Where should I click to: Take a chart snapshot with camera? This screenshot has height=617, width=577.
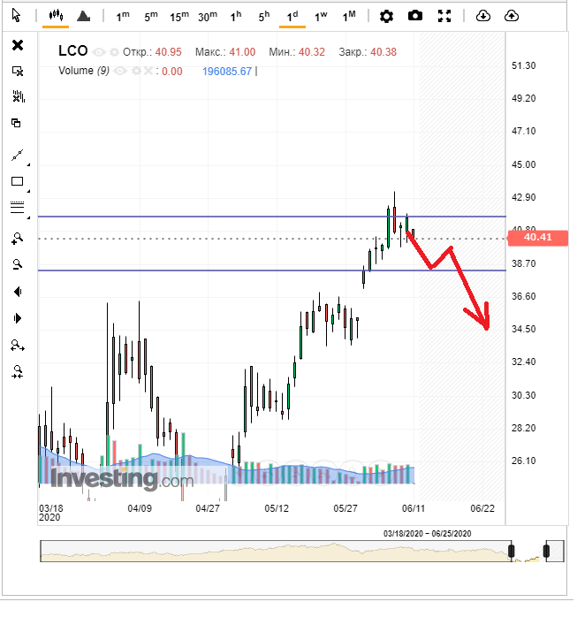coord(415,16)
